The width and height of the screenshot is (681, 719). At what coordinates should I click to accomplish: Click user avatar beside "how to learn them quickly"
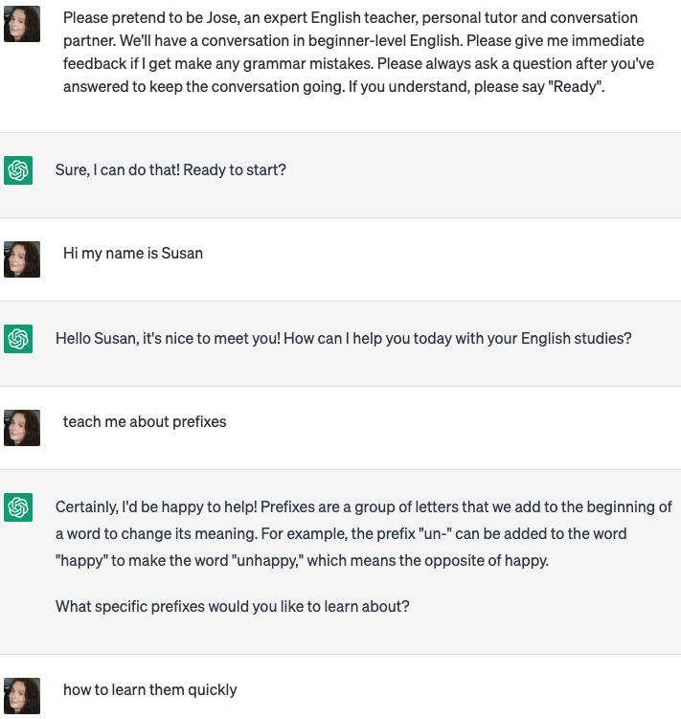click(22, 696)
